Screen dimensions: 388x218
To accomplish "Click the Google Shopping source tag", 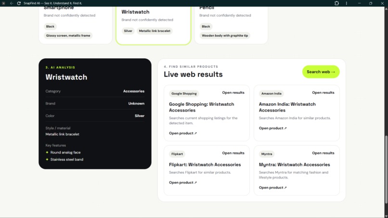I will (x=184, y=93).
